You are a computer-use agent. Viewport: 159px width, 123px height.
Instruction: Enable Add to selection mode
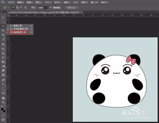click(17, 8)
